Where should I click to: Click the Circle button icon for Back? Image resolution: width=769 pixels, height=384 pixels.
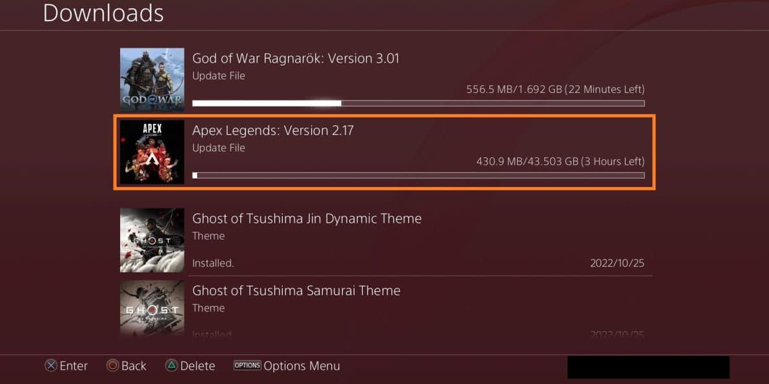(113, 366)
